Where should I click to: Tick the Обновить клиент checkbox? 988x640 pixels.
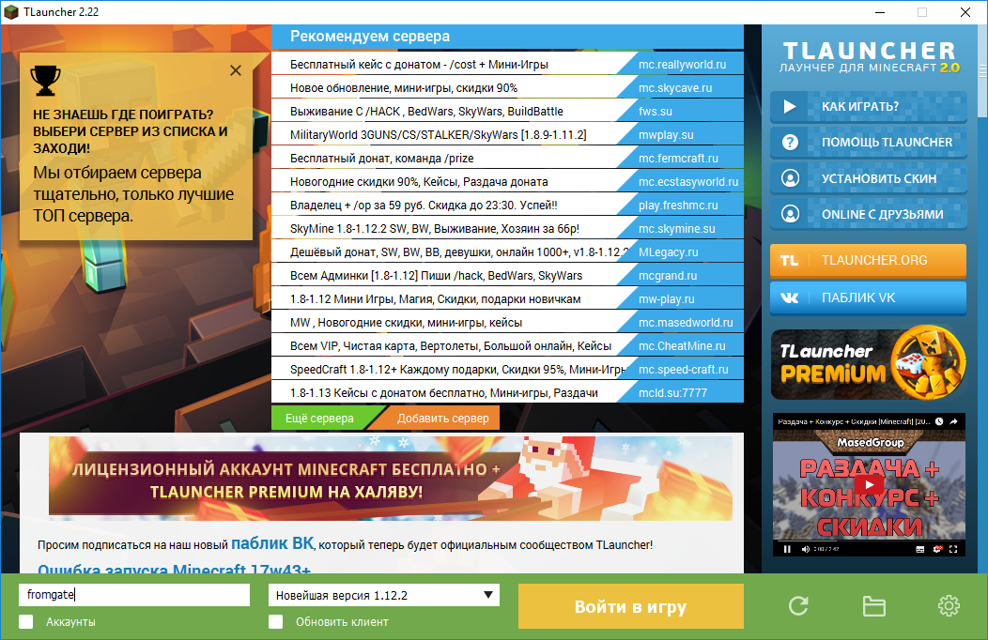pyautogui.click(x=276, y=621)
